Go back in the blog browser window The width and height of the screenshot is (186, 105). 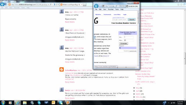tap(2, 4)
